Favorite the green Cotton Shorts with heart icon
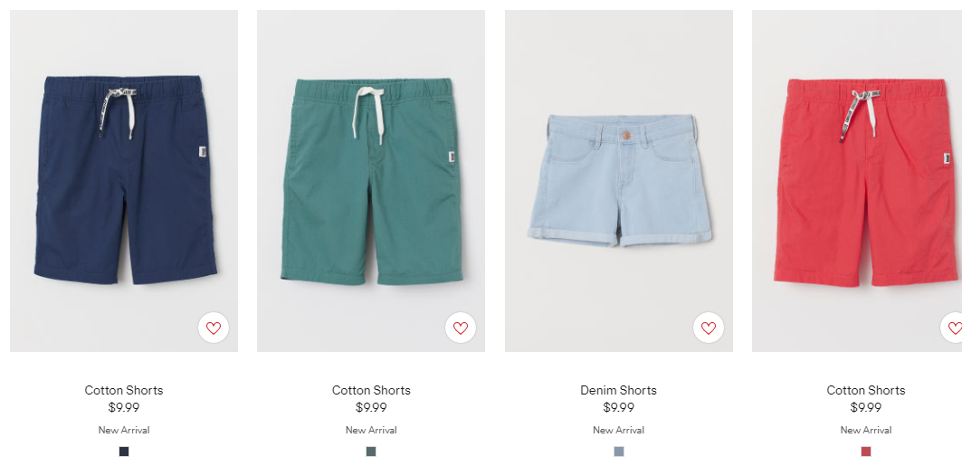The image size is (962, 466). pyautogui.click(x=461, y=328)
